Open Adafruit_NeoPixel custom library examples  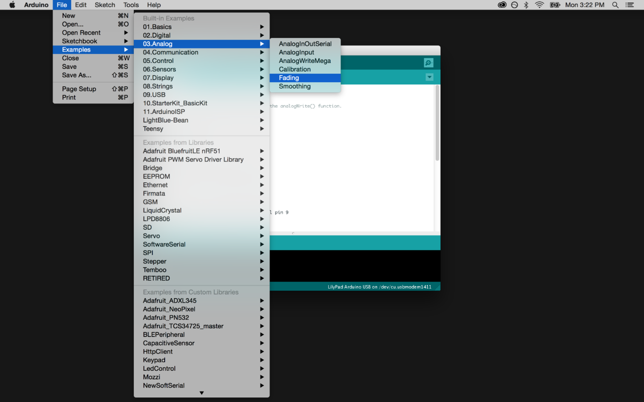[x=201, y=309]
